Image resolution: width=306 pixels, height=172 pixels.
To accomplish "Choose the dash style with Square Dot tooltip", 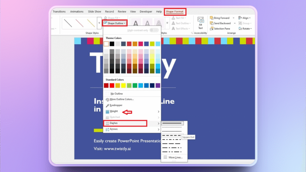I will [x=172, y=135].
